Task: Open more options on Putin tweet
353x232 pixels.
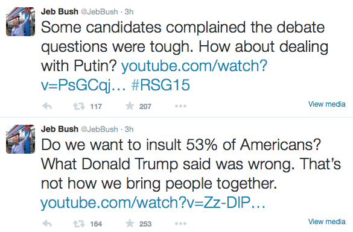Action: pos(180,106)
